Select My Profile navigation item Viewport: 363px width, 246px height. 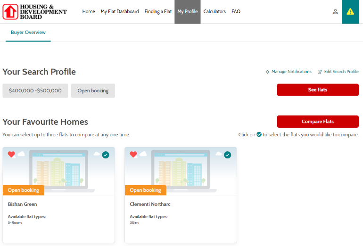pyautogui.click(x=188, y=12)
